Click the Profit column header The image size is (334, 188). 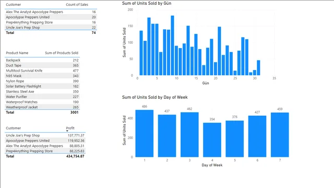[x=70, y=128]
